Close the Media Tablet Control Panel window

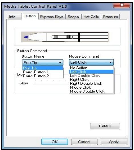122,5
